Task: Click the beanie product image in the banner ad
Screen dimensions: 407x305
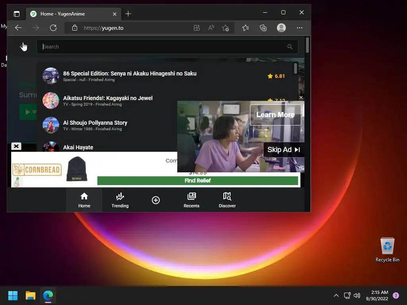Action: [x=77, y=169]
